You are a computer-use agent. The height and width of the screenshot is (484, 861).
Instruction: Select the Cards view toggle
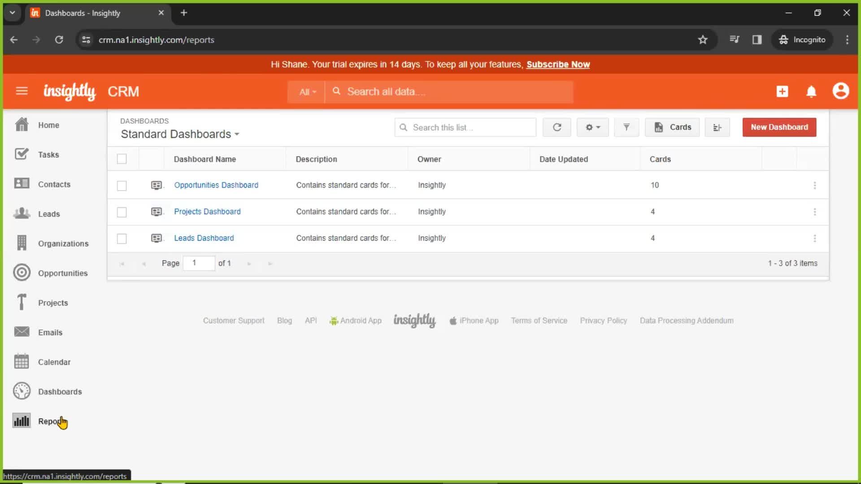[x=673, y=127]
